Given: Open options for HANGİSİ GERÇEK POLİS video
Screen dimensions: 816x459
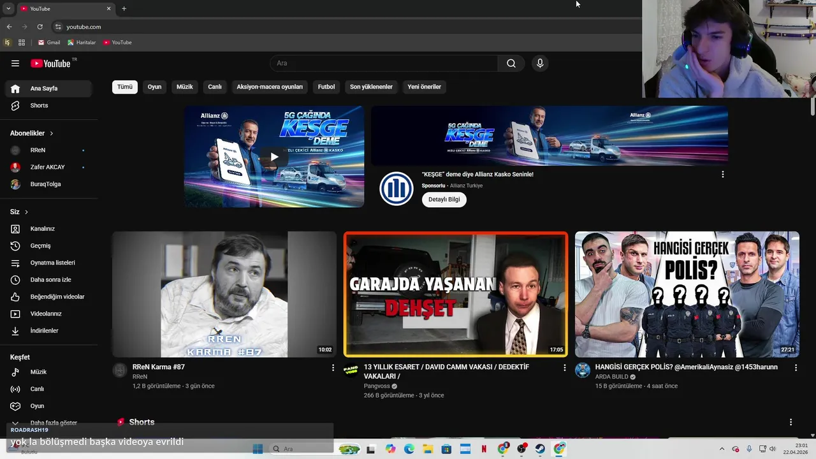Looking at the screenshot, I should click(796, 368).
